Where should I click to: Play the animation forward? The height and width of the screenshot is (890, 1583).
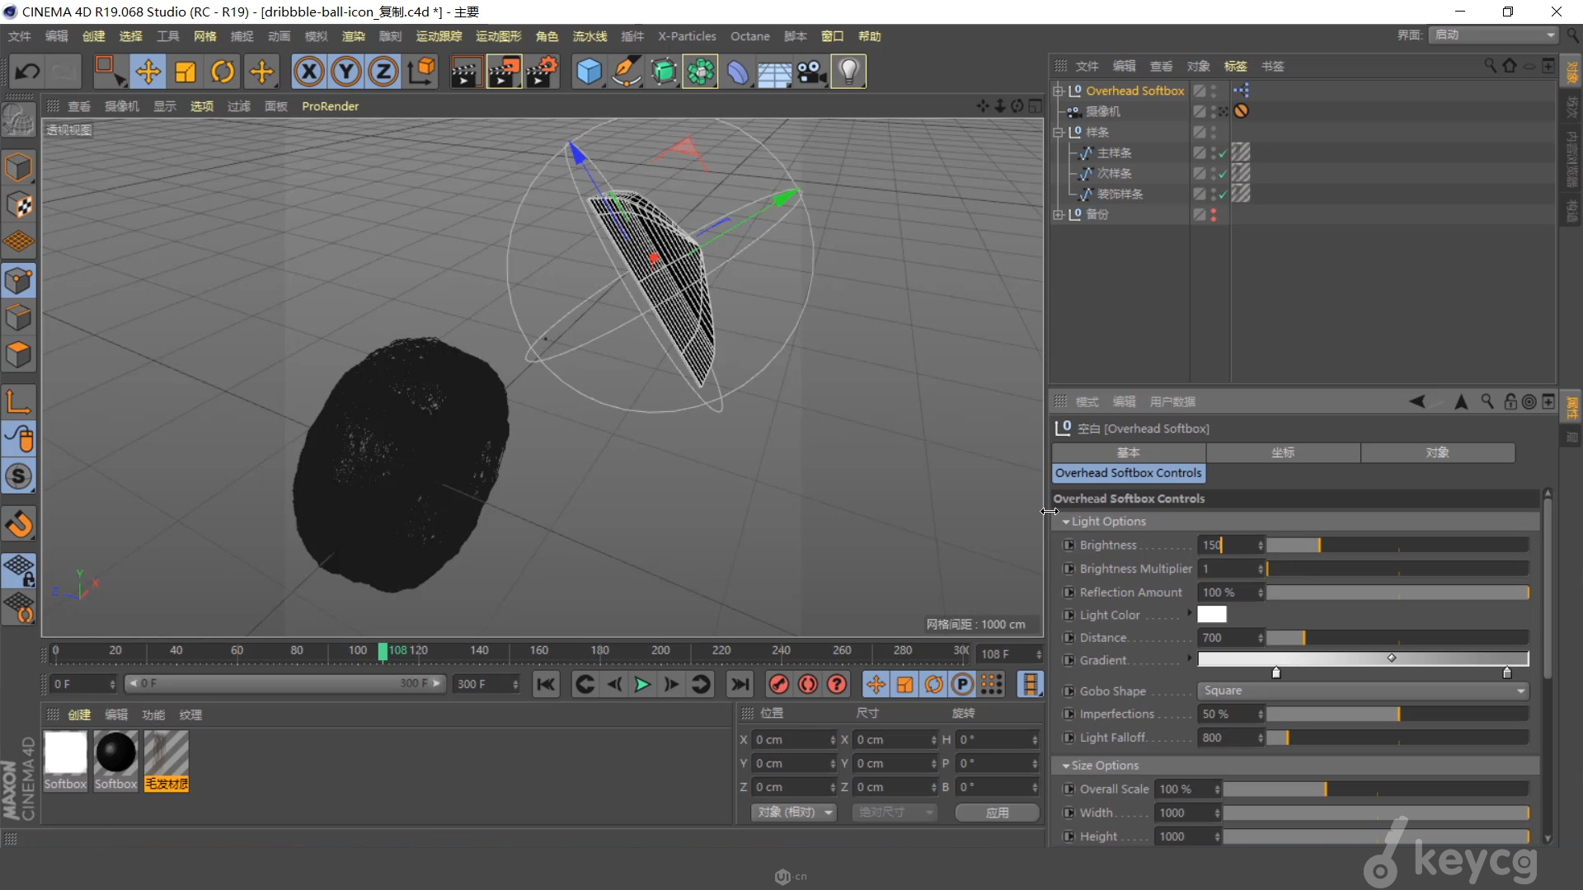[x=642, y=684]
